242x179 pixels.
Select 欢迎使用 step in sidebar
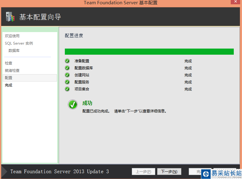click(12, 36)
